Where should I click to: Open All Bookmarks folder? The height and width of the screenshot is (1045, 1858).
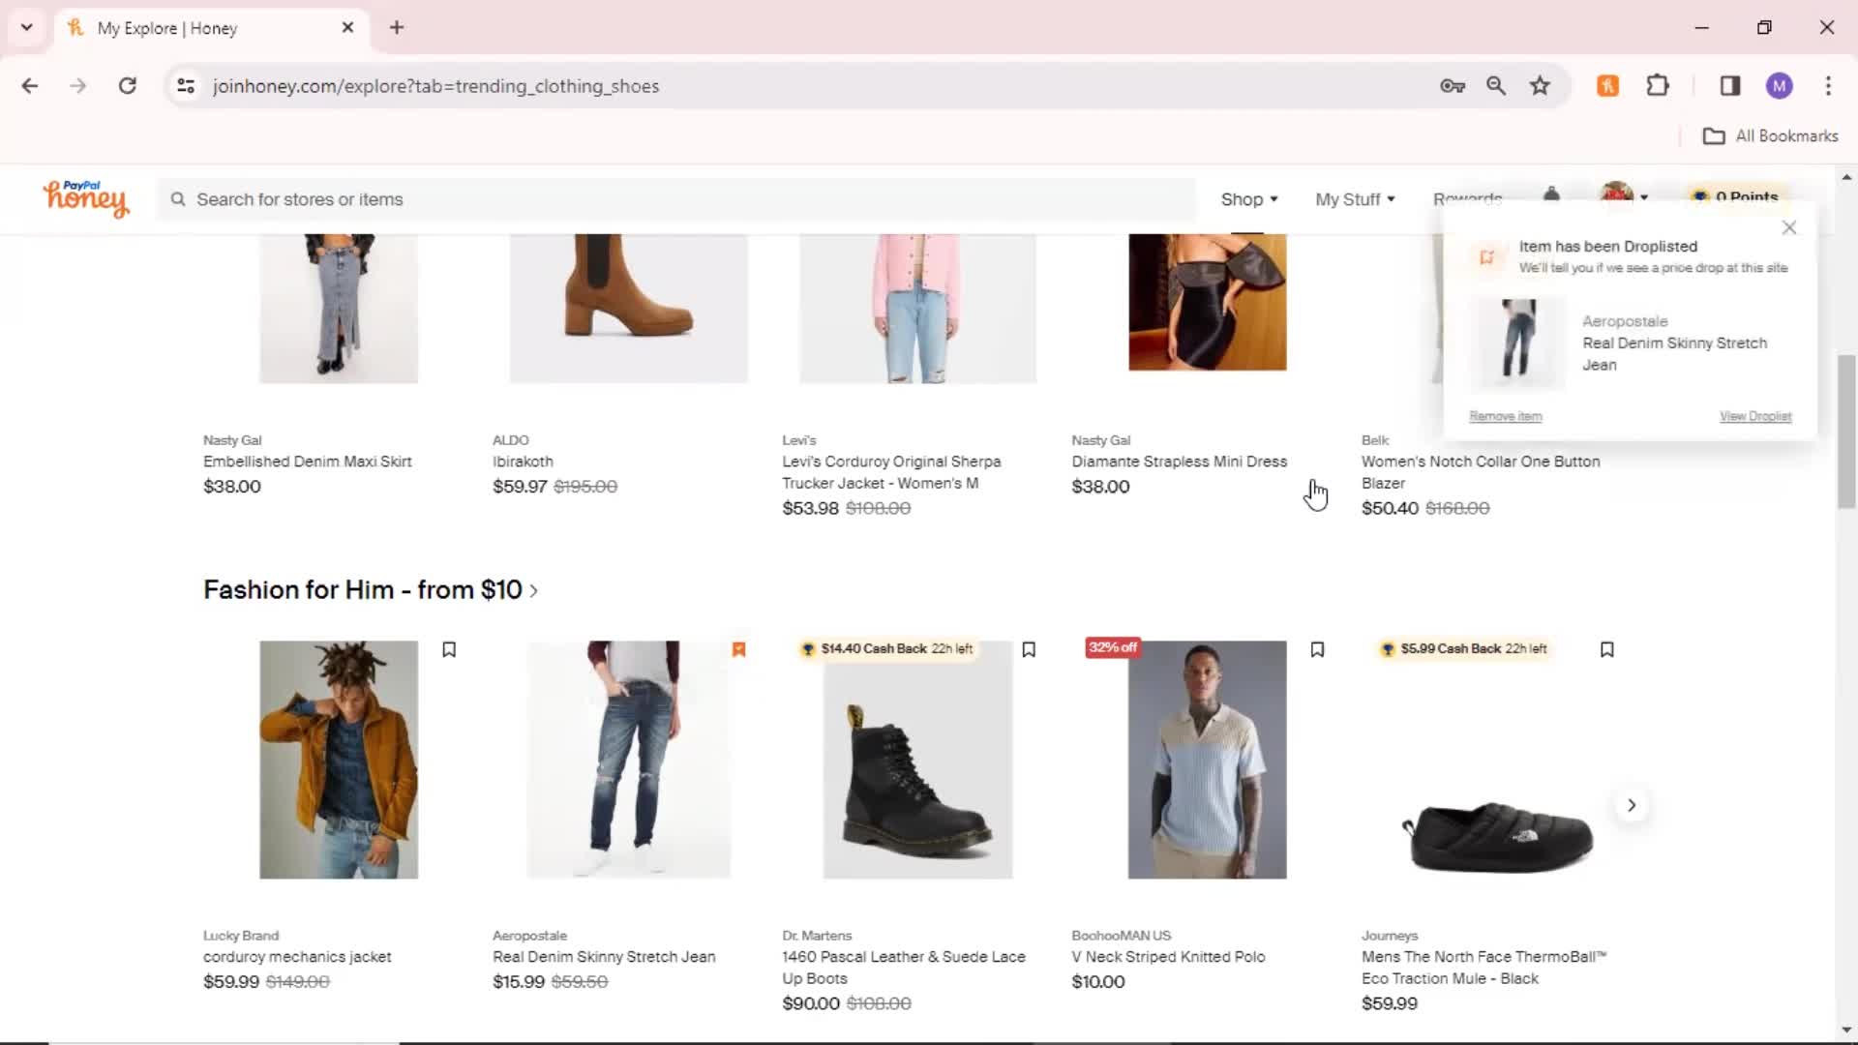pos(1770,135)
